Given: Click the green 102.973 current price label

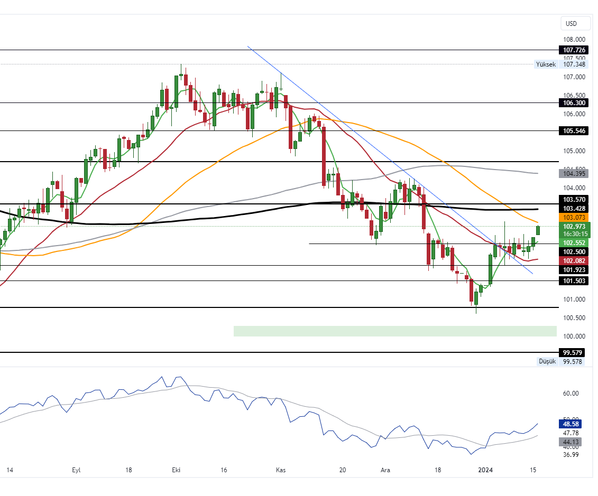Looking at the screenshot, I should (573, 227).
